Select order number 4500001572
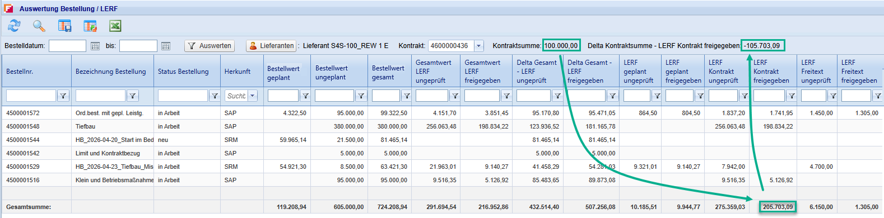The width and height of the screenshot is (884, 218). pyautogui.click(x=23, y=113)
